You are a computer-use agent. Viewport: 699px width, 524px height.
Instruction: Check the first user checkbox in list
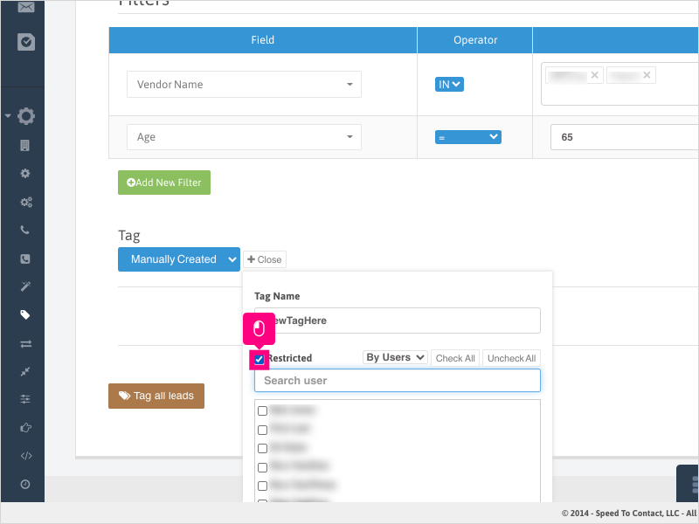click(x=263, y=410)
